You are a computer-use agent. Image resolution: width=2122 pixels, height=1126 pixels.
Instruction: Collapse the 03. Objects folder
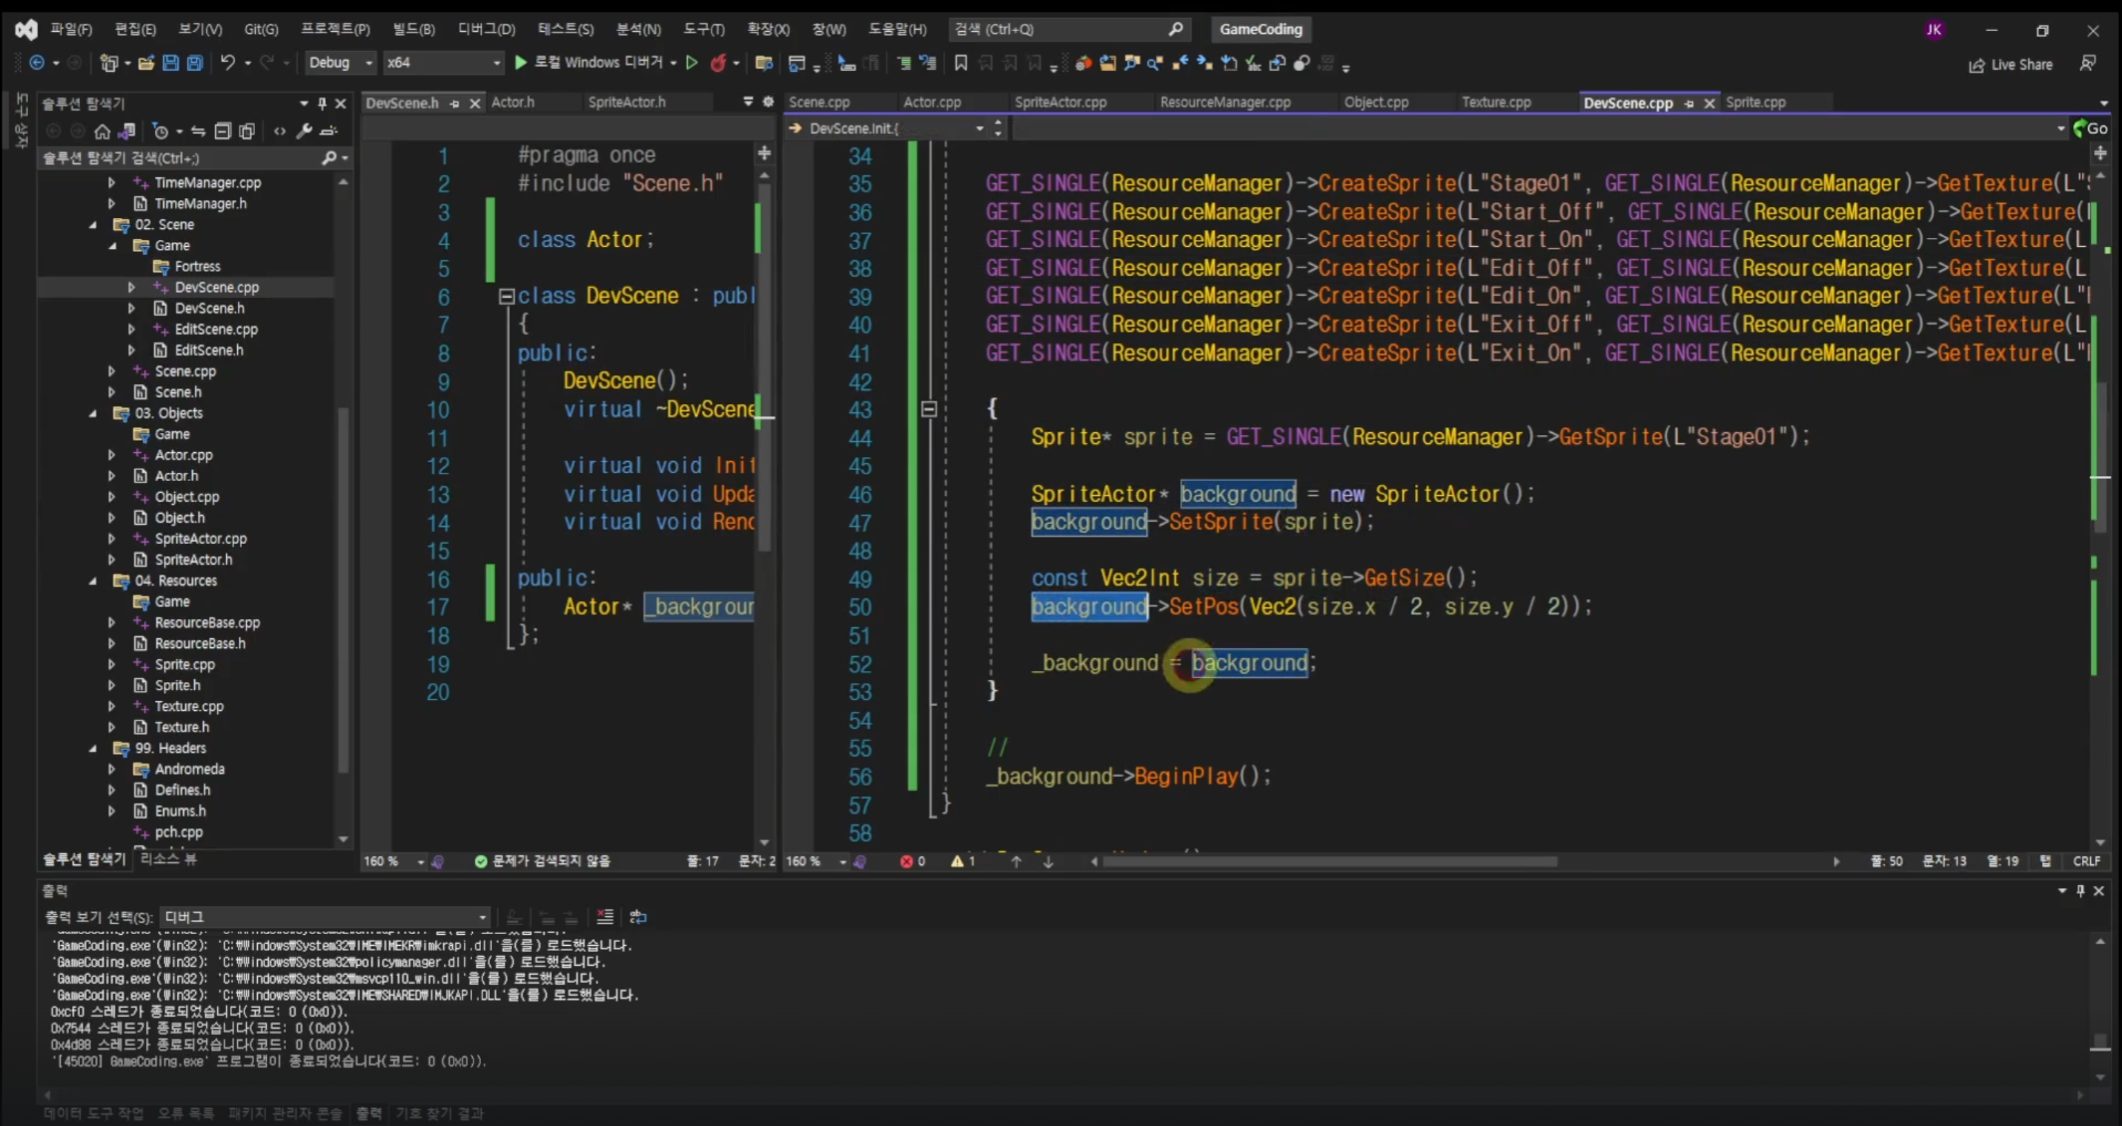[93, 414]
